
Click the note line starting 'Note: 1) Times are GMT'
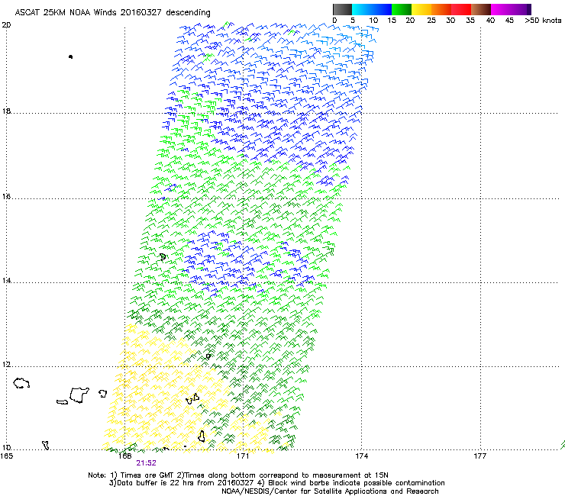click(x=238, y=475)
